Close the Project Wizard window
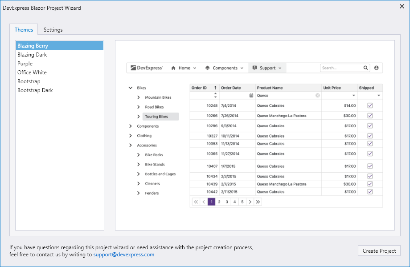The width and height of the screenshot is (410, 267). tap(402, 7)
